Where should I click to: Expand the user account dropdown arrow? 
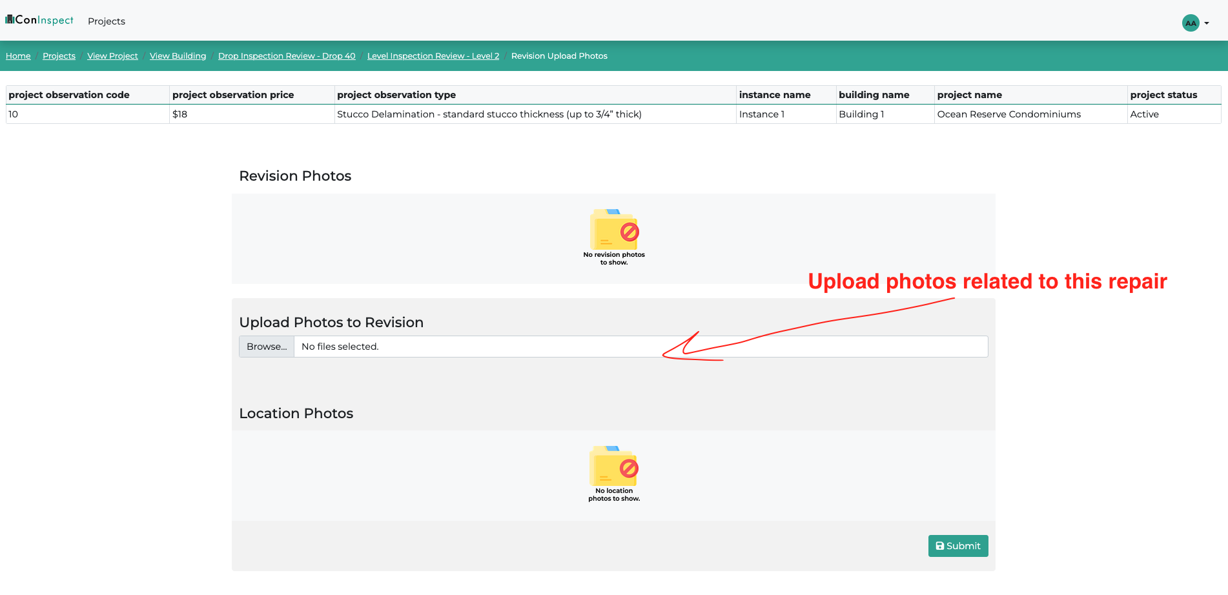pyautogui.click(x=1207, y=23)
